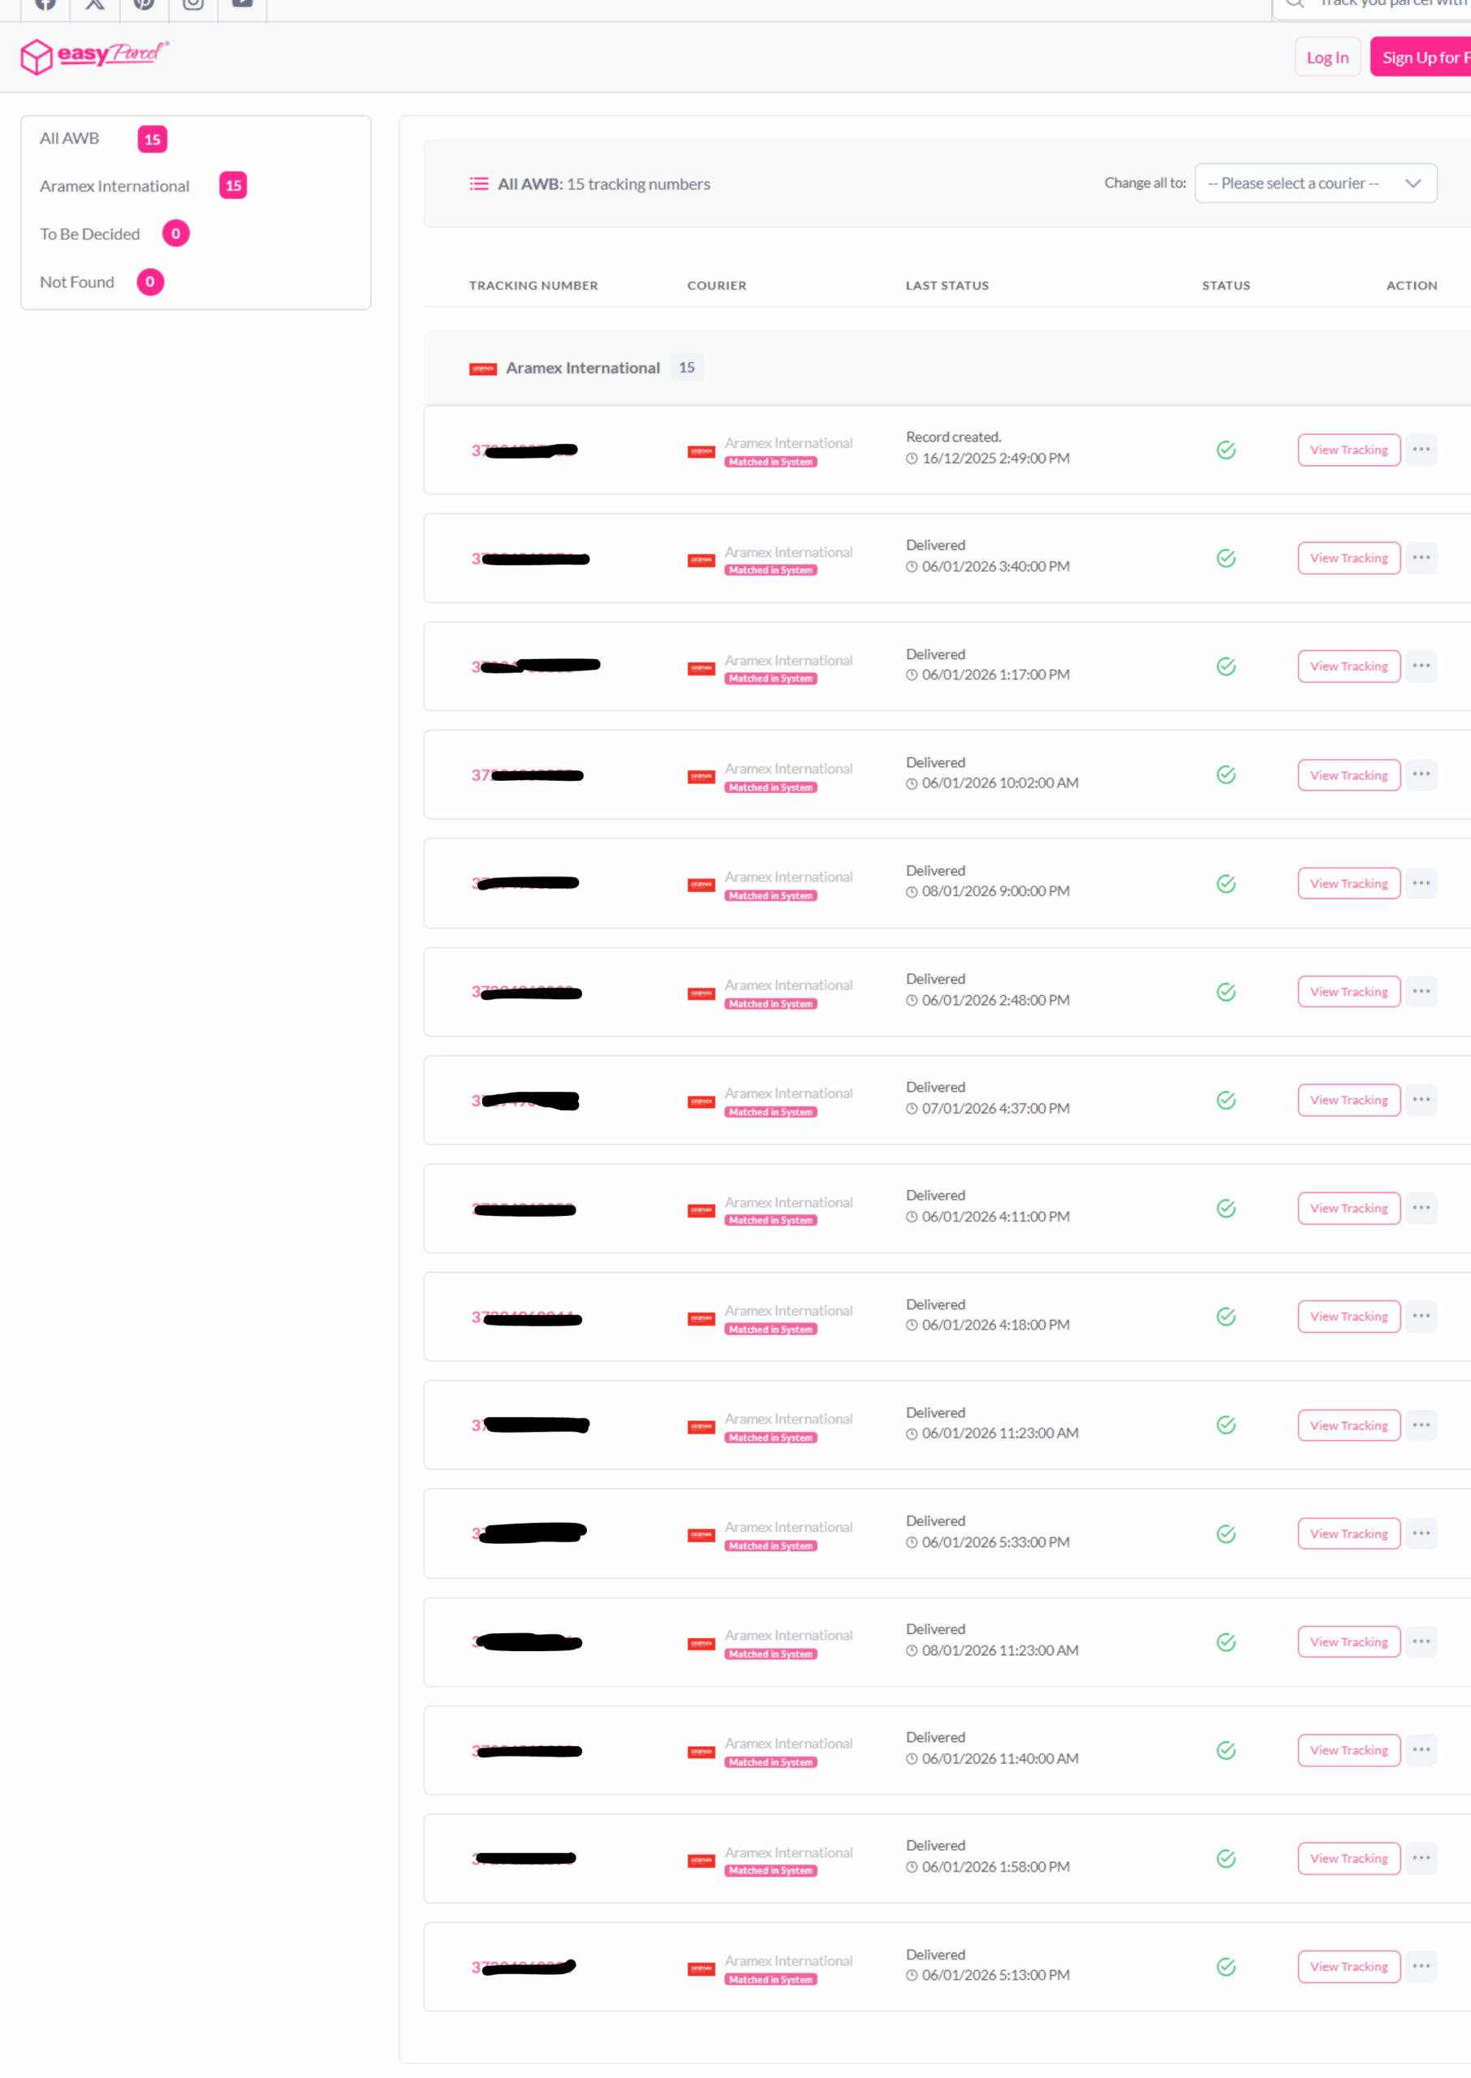The image size is (1471, 2078).
Task: Click the Aramex logo in the group header
Action: pos(483,369)
